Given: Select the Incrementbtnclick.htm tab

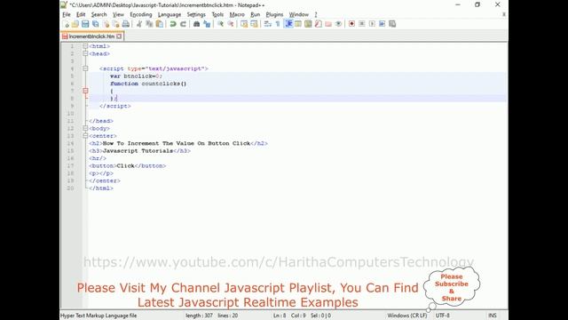Looking at the screenshot, I should (92, 36).
